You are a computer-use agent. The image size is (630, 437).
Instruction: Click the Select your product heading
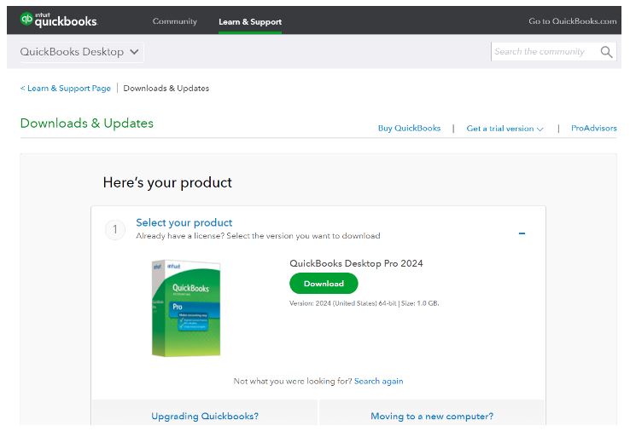184,222
